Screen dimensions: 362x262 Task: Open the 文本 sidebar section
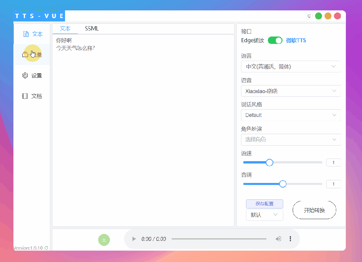click(32, 34)
